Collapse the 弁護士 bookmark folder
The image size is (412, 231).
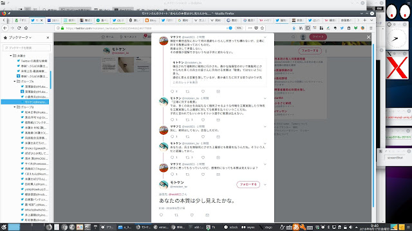click(x=11, y=56)
